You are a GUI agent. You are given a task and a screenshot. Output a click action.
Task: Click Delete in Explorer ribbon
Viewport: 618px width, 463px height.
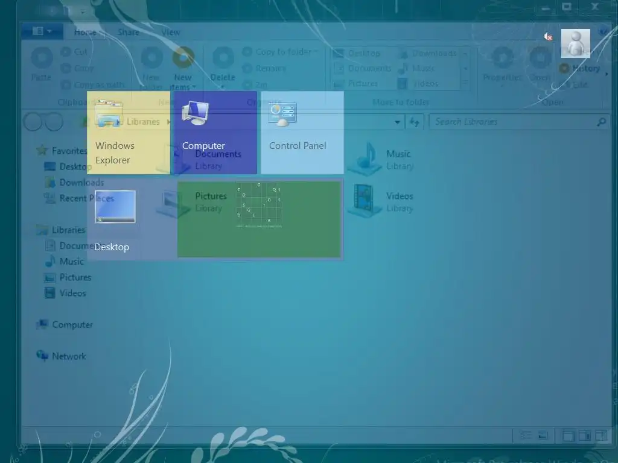pyautogui.click(x=223, y=68)
